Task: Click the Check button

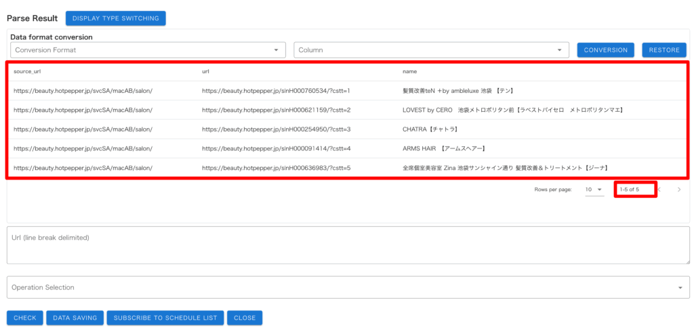Action: [25, 318]
